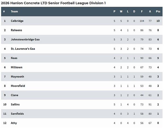Viewport: 164px width, 128px height.
Task: Click the Clane team entry
Action: (x=15, y=95)
